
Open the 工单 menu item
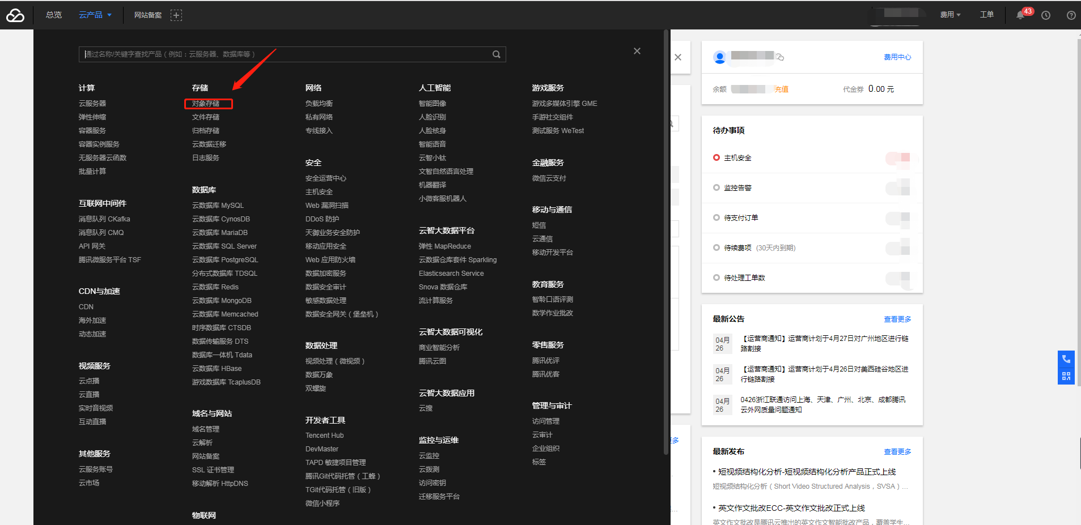(x=987, y=15)
